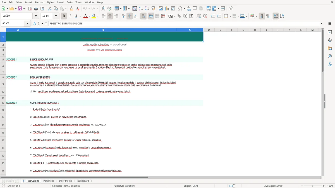The width and height of the screenshot is (335, 188).
Task: Click the Export as PDF icon
Action: (30, 9)
